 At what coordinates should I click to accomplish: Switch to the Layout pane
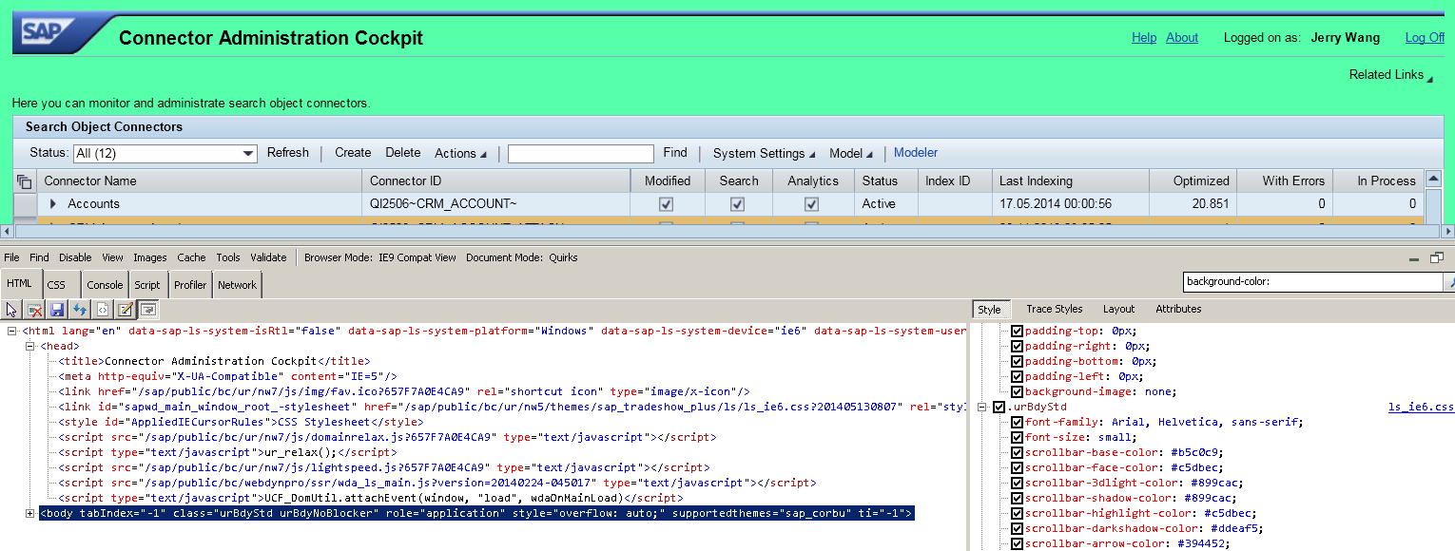pos(1119,309)
